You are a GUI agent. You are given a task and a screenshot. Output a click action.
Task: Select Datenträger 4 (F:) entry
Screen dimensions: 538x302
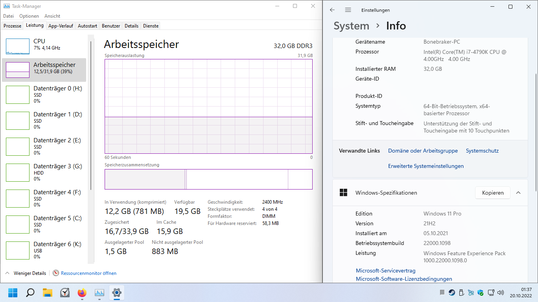pos(44,198)
